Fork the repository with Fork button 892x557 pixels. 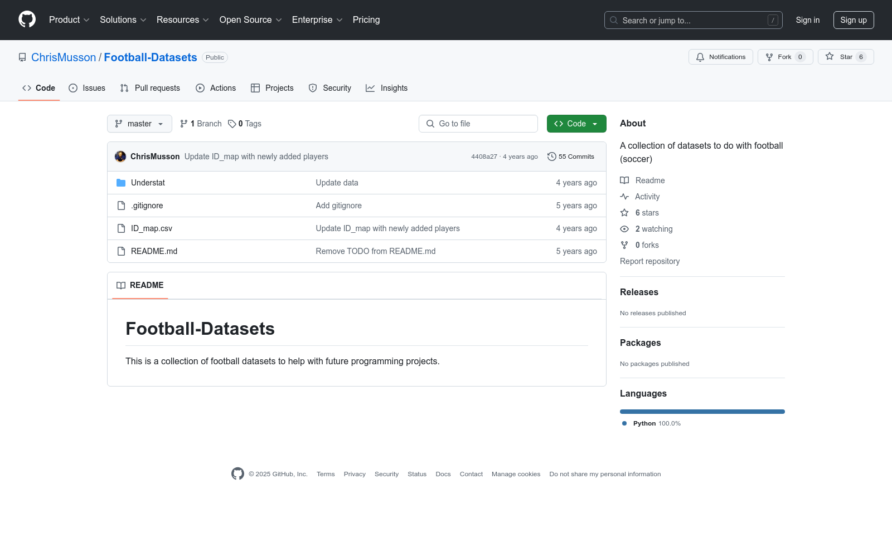click(x=785, y=57)
